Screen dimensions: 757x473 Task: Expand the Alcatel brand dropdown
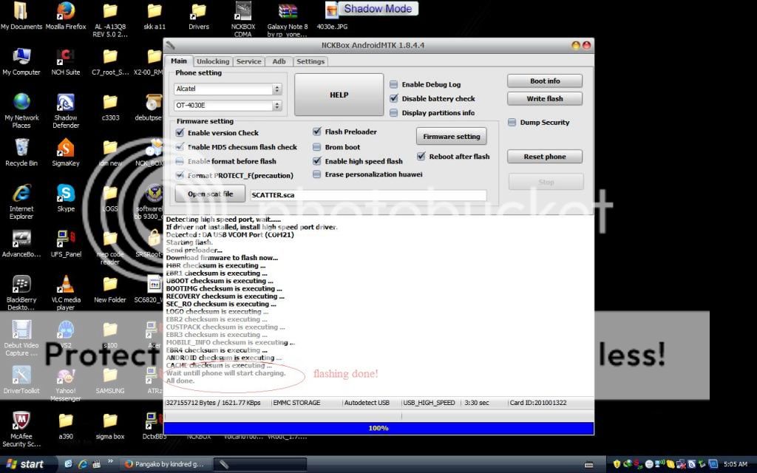(x=277, y=89)
